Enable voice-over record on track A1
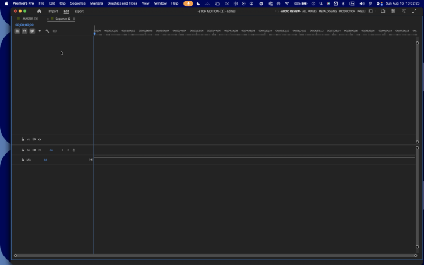This screenshot has width=424, height=265. [73, 150]
